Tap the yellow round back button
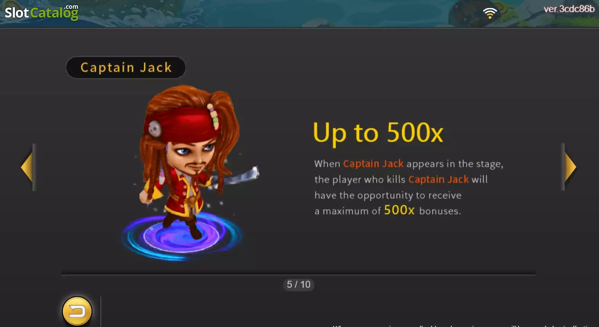 [77, 311]
